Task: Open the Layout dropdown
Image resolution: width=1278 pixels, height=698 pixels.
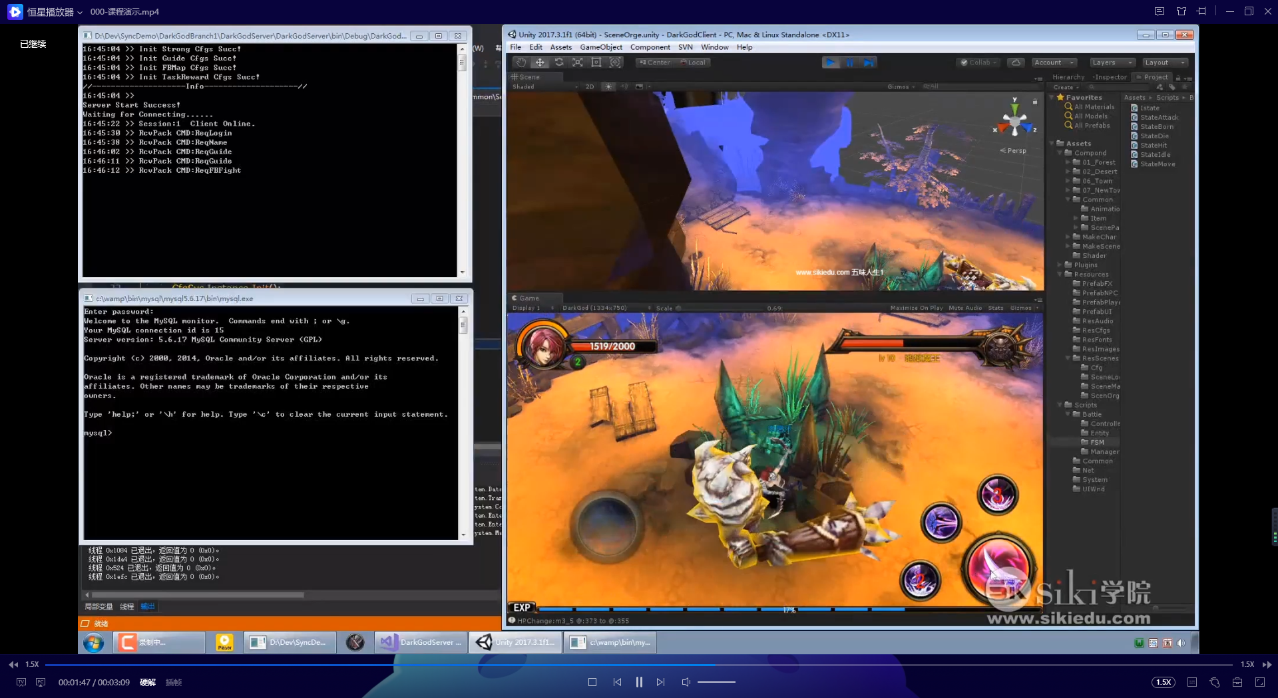Action: tap(1165, 62)
